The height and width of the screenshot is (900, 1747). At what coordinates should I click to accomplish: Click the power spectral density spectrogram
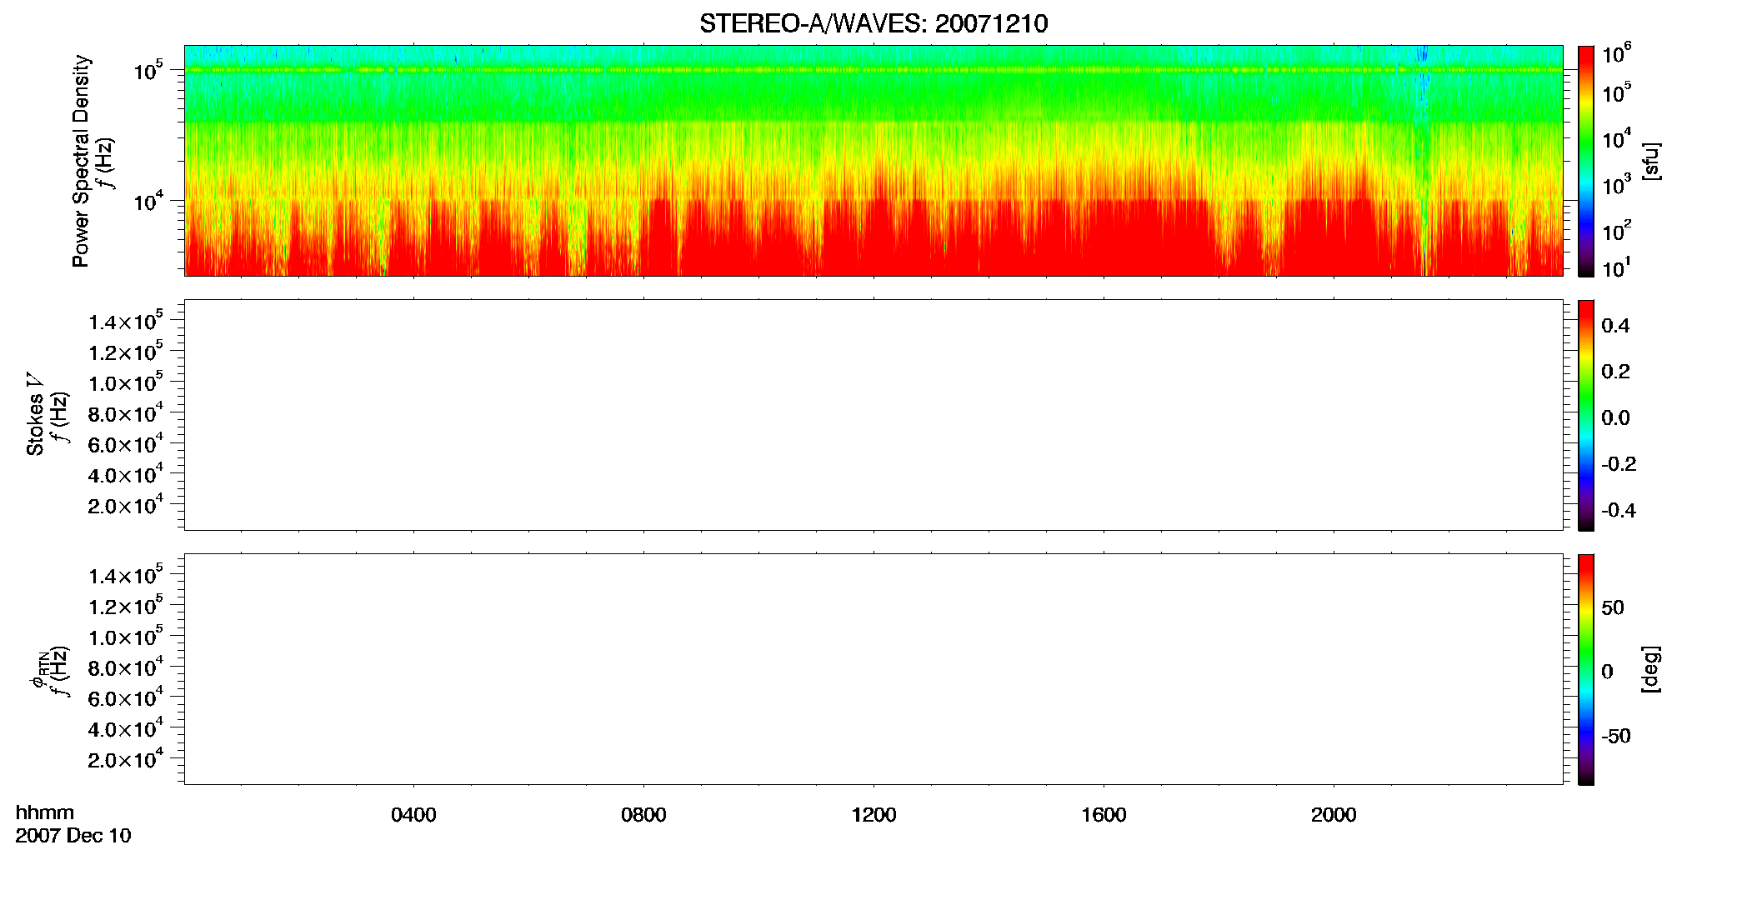[x=873, y=161]
